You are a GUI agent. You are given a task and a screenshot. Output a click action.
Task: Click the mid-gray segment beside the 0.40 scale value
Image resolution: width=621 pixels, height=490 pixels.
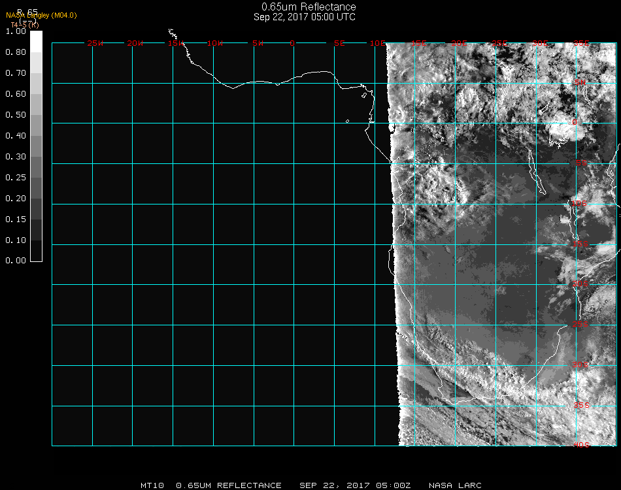pyautogui.click(x=36, y=146)
